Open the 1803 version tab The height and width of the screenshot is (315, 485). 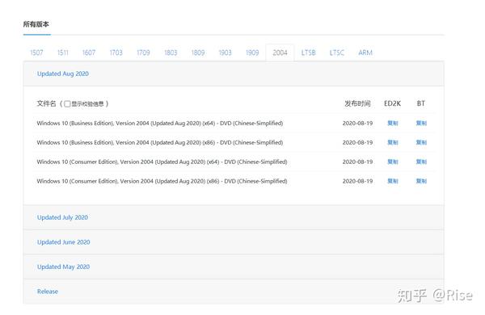pyautogui.click(x=171, y=52)
